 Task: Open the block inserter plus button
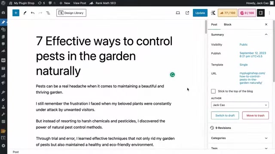tap(16, 13)
